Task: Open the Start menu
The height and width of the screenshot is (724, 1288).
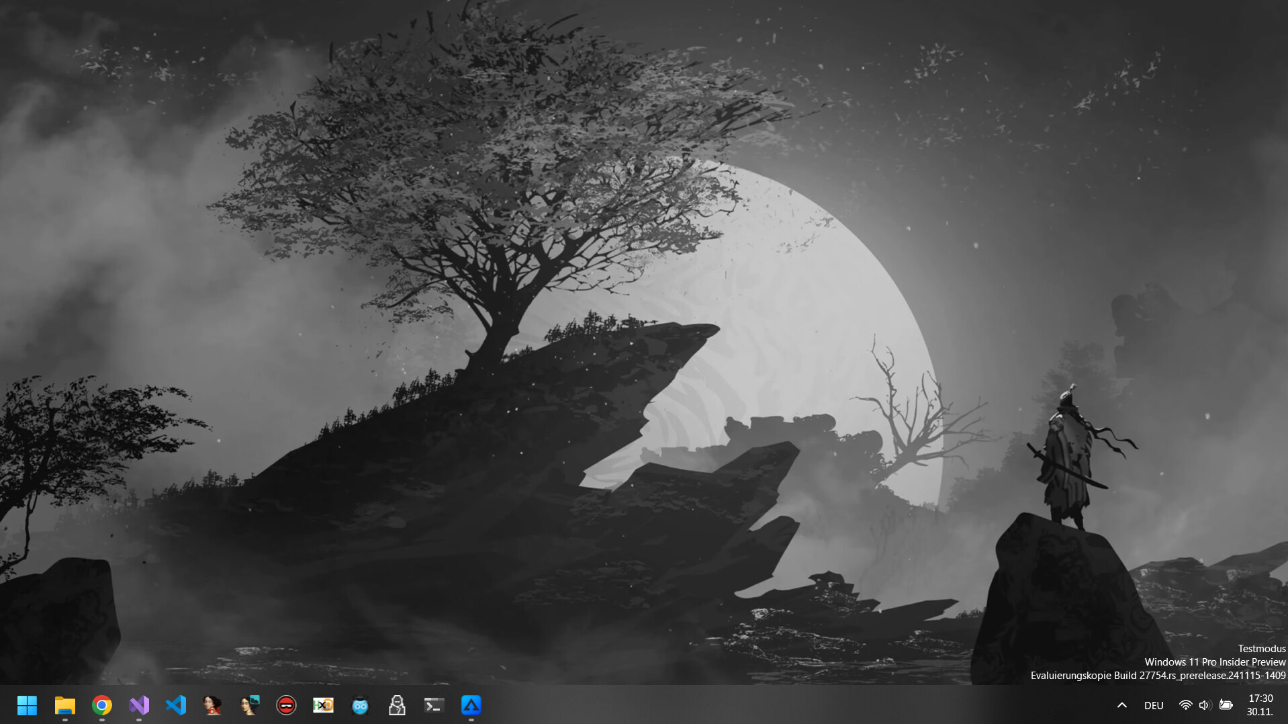Action: [x=26, y=705]
